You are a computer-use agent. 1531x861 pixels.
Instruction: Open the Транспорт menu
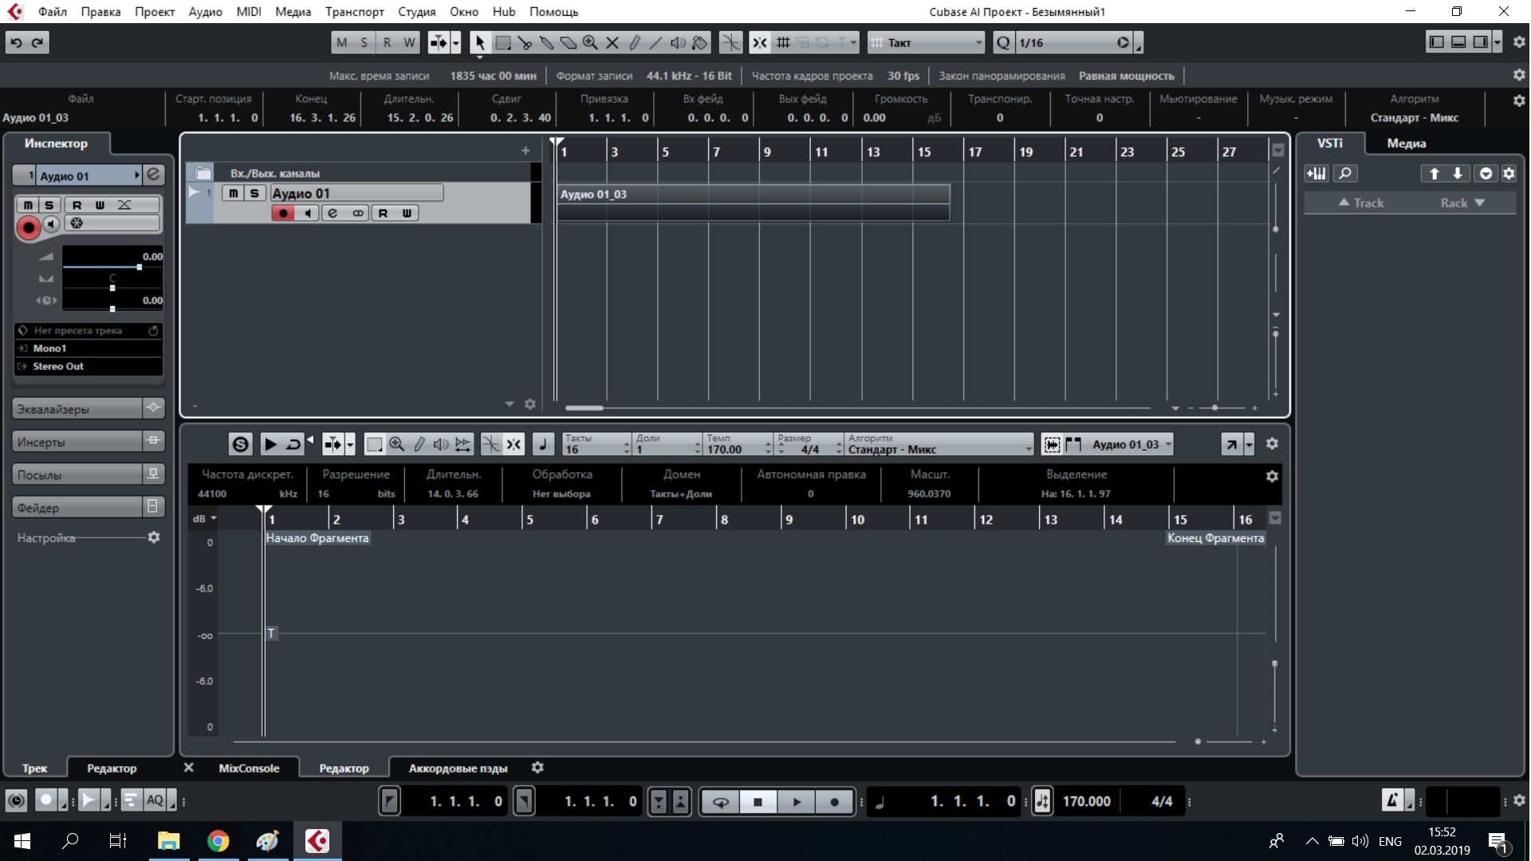[354, 12]
